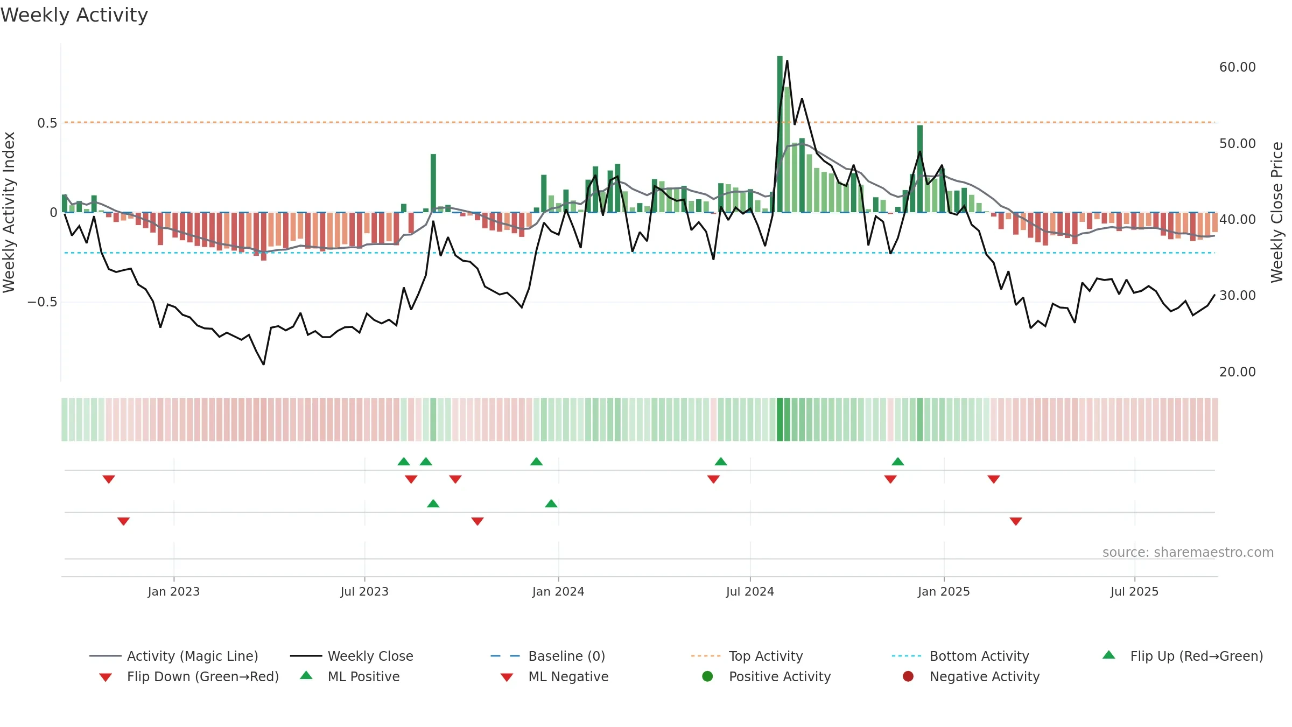The image size is (1292, 727).
Task: Click the Negative Activity red circle icon
Action: click(908, 676)
